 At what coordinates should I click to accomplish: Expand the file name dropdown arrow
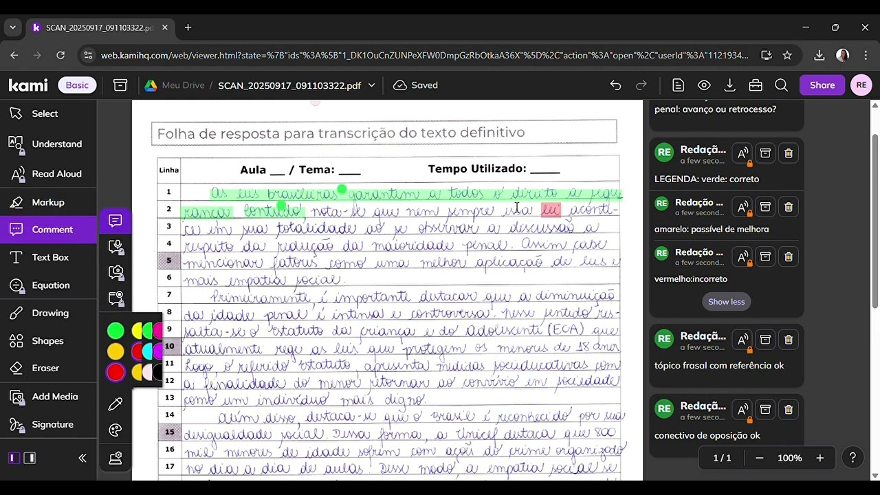[x=372, y=85]
